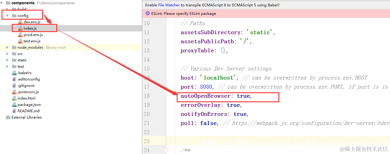Click the .babelrc JSON file icon
The width and height of the screenshot is (390, 154).
tap(14, 73)
